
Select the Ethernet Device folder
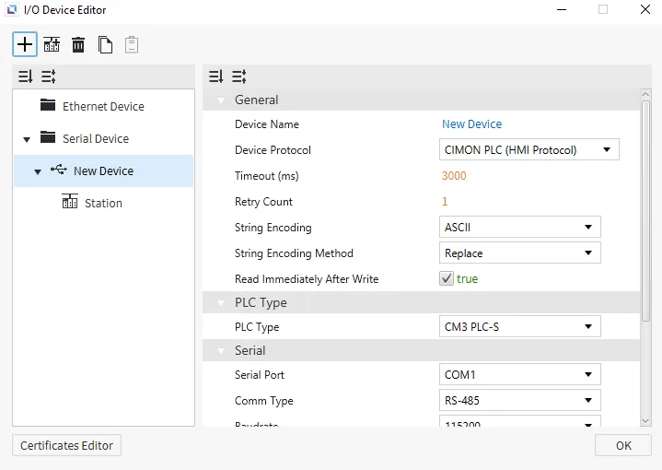click(102, 106)
